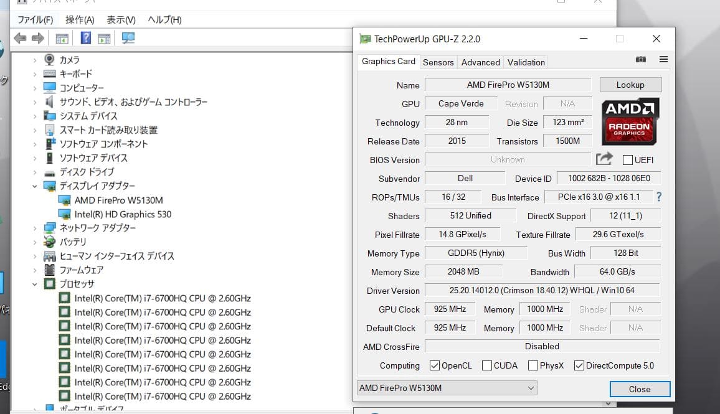Click the AMD FirePro W5130M adapter icon in tree
Screen dimensions: 720x414
coord(64,200)
